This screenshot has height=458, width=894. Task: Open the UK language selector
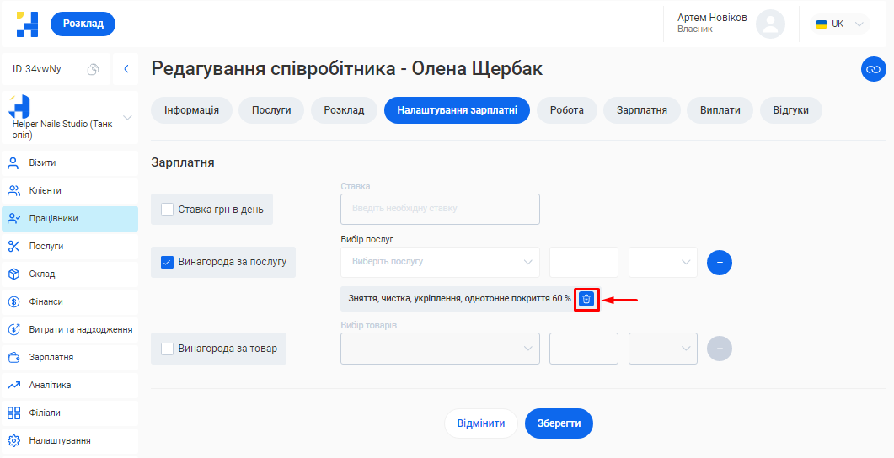pyautogui.click(x=840, y=24)
